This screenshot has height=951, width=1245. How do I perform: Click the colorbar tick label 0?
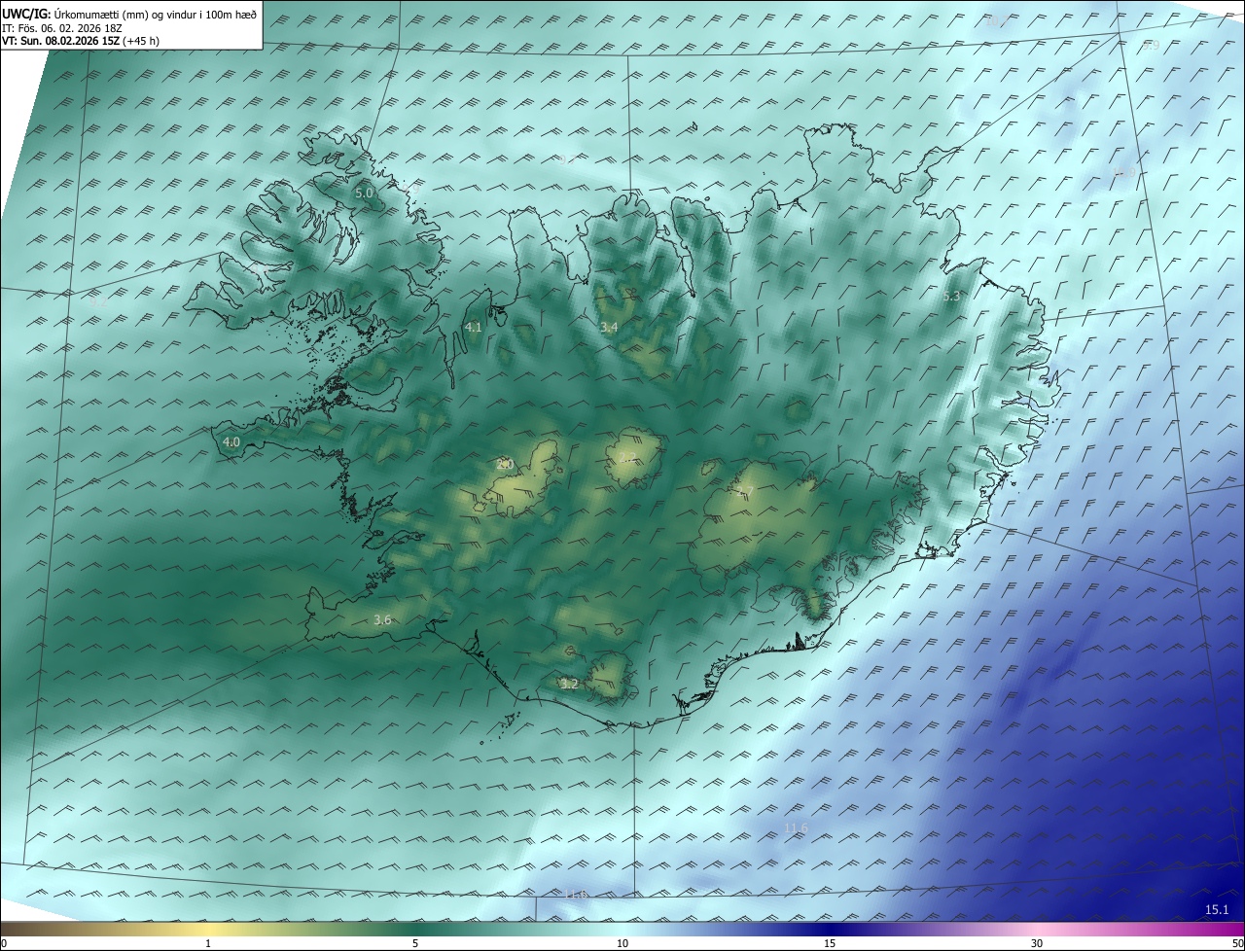pyautogui.click(x=4, y=943)
